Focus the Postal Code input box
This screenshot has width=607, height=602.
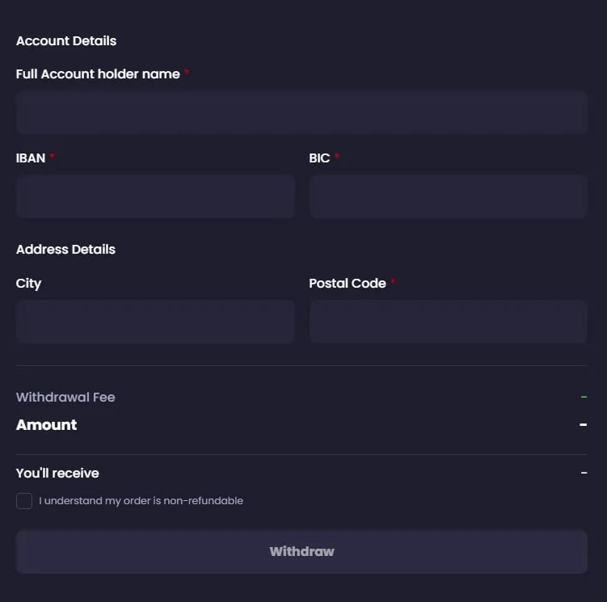[448, 322]
